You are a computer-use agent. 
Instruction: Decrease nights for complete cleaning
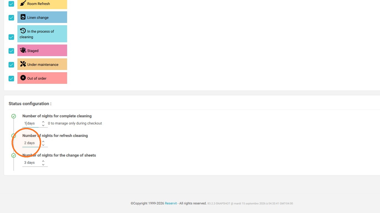(x=43, y=125)
